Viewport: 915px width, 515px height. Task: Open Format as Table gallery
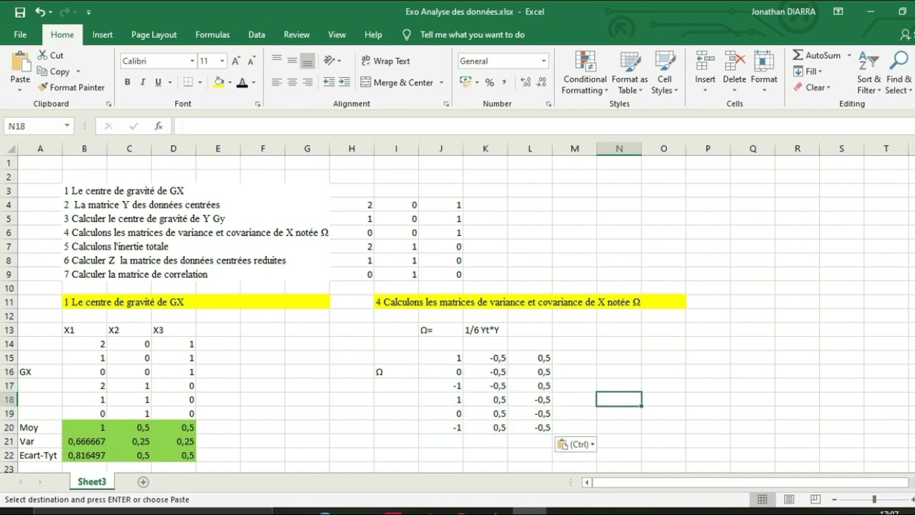(x=630, y=72)
